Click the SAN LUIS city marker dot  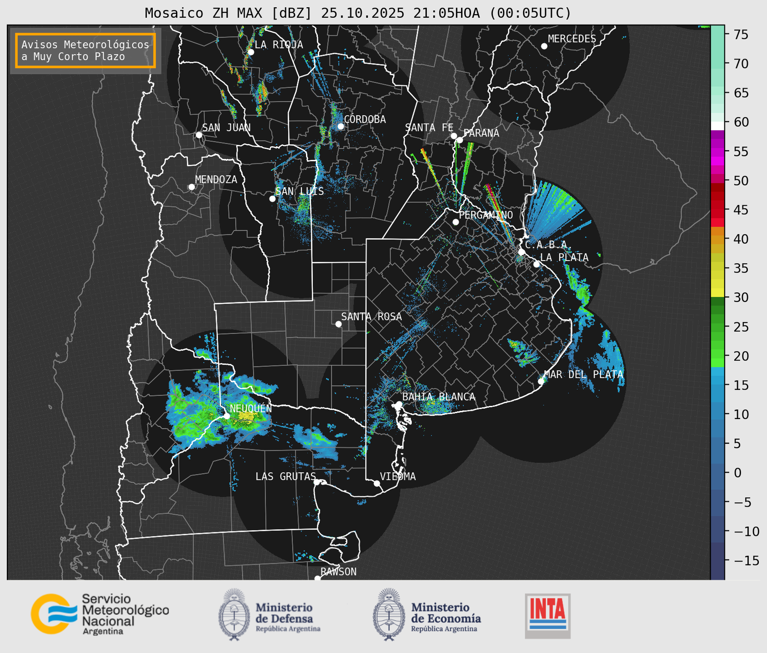coord(272,199)
